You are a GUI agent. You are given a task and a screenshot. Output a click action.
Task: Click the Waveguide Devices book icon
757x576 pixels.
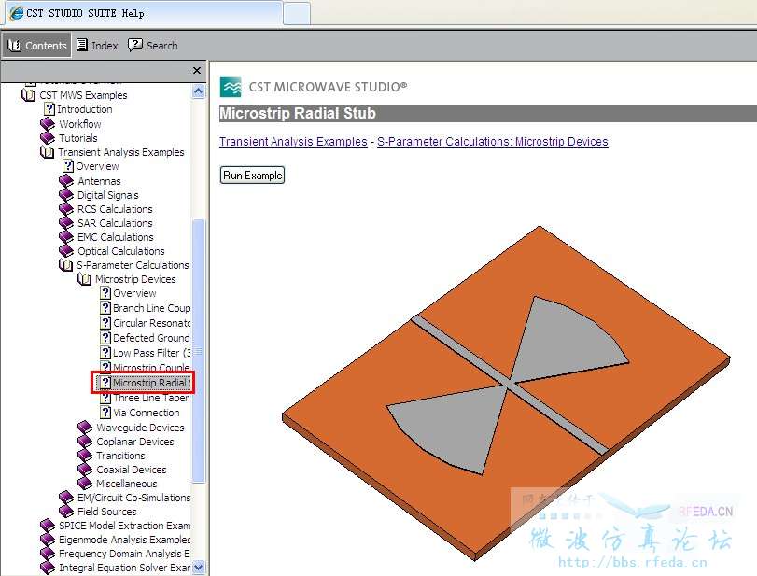[x=84, y=428]
